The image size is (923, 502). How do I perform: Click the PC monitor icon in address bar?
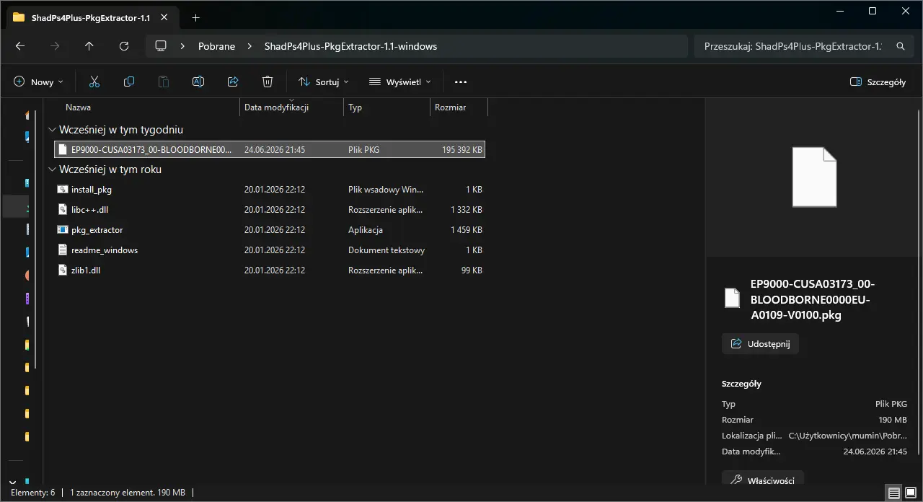pos(161,46)
